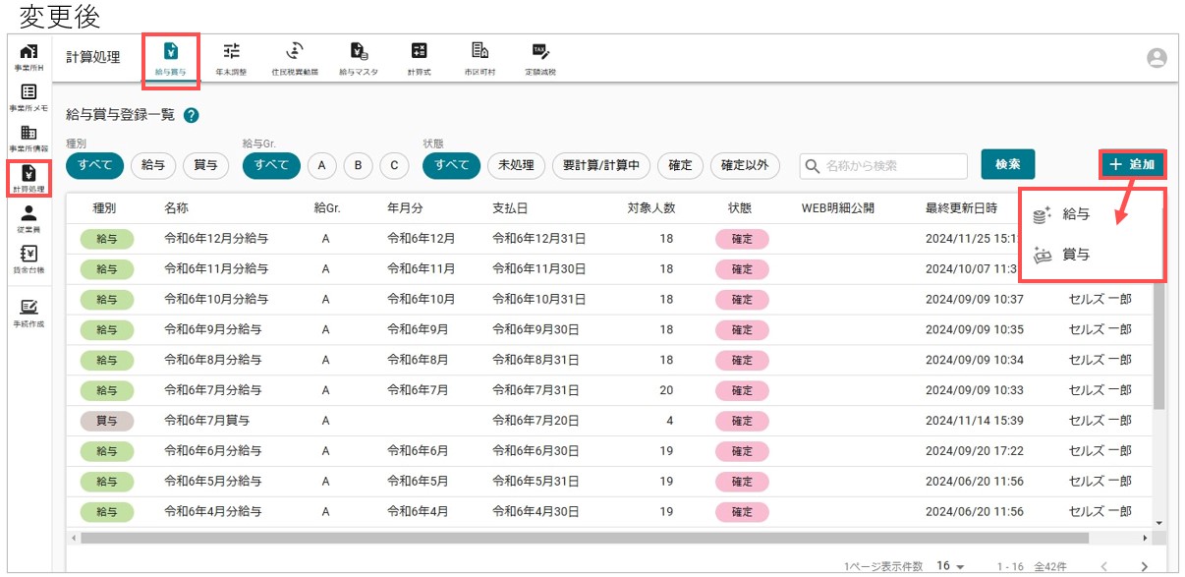Open row 令和6年8月分給与
The height and width of the screenshot is (577, 1185).
click(609, 361)
